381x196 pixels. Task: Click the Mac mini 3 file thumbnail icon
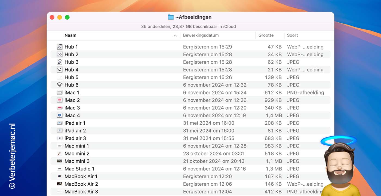click(x=60, y=161)
